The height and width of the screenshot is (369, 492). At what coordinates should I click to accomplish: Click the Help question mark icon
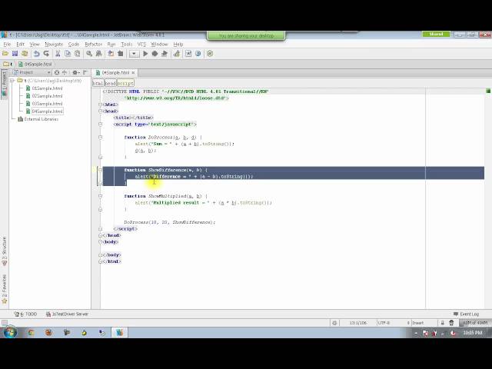coord(198,54)
